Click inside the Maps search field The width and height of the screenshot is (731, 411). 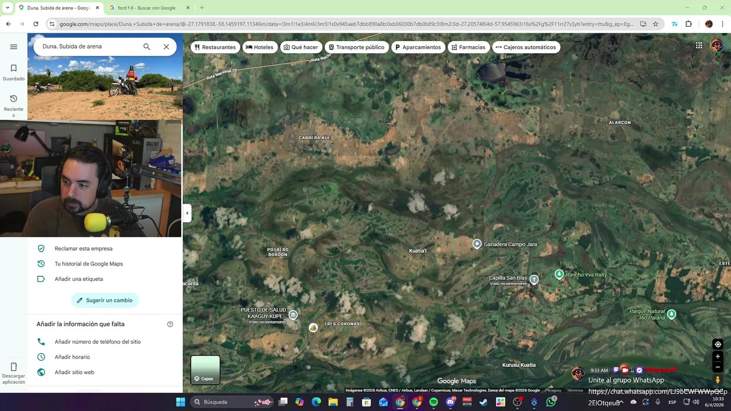click(x=89, y=46)
